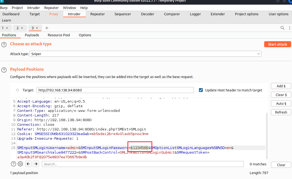Click the Start attack button

click(x=278, y=44)
